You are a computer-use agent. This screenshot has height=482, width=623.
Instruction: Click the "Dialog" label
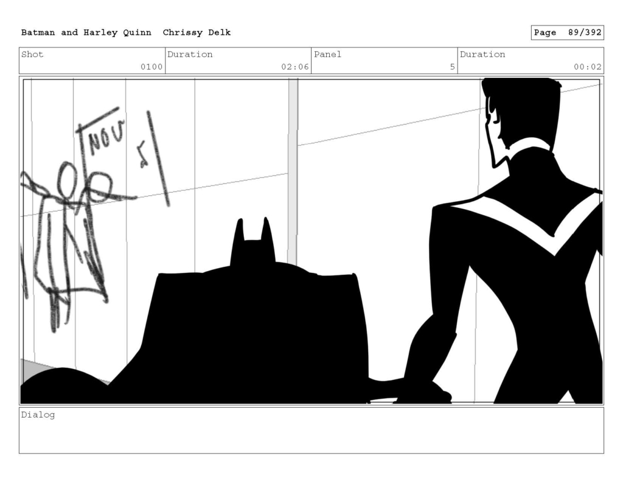tap(38, 415)
